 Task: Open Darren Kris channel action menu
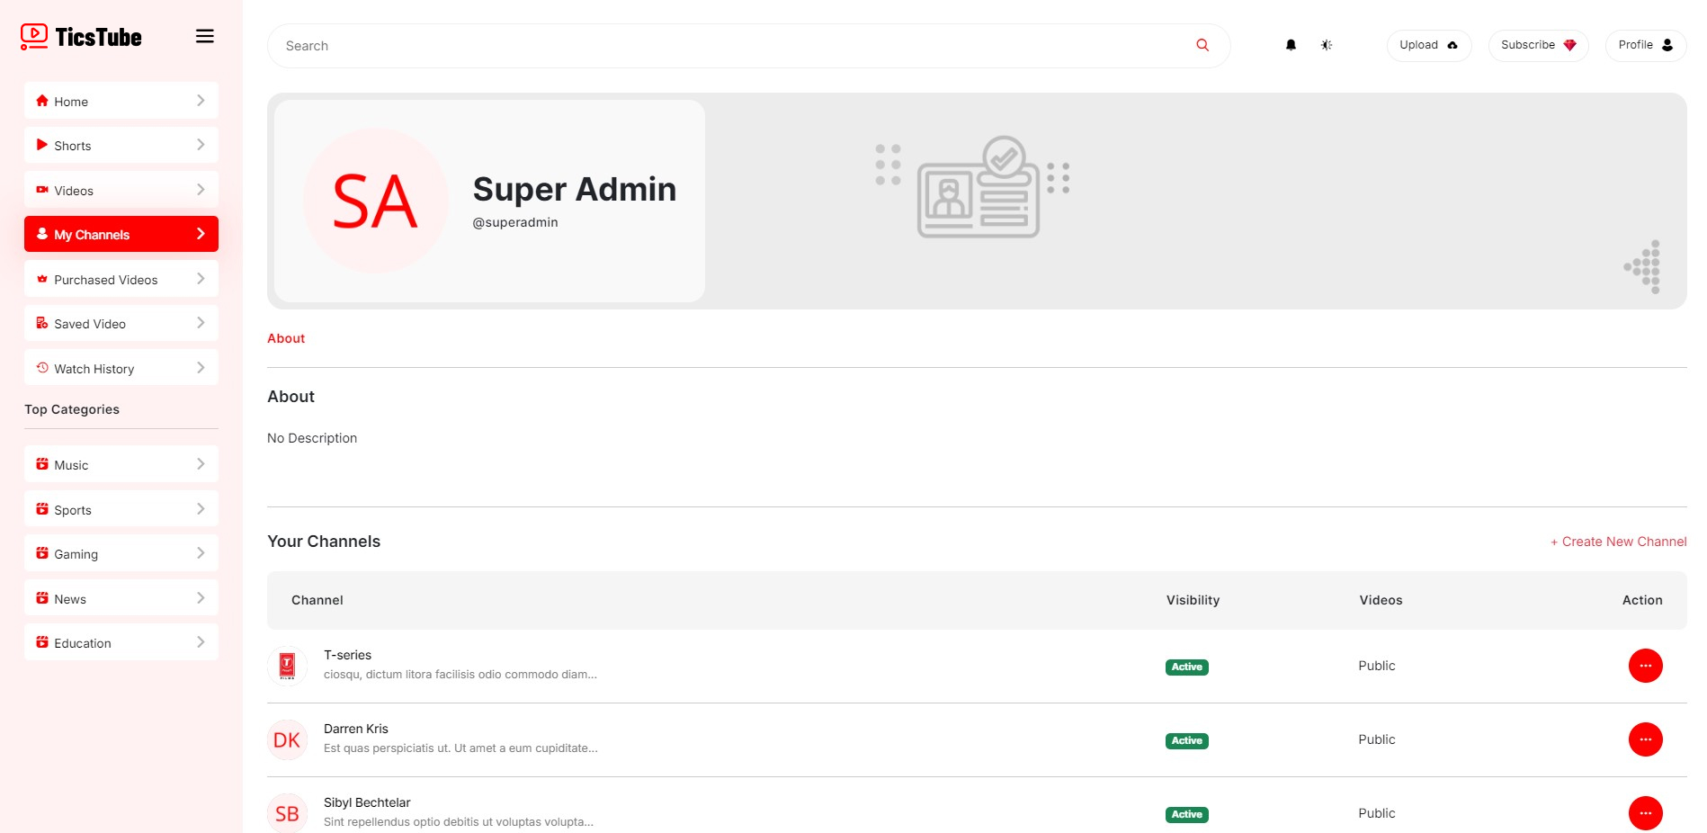point(1645,739)
